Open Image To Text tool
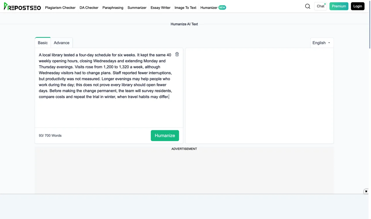Viewport: 371px width, 219px height. click(185, 8)
